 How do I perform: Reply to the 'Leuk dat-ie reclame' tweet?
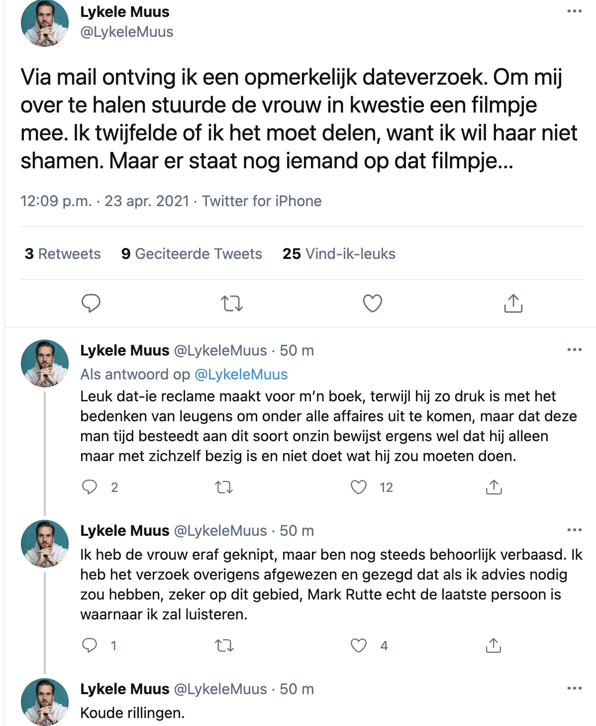90,487
